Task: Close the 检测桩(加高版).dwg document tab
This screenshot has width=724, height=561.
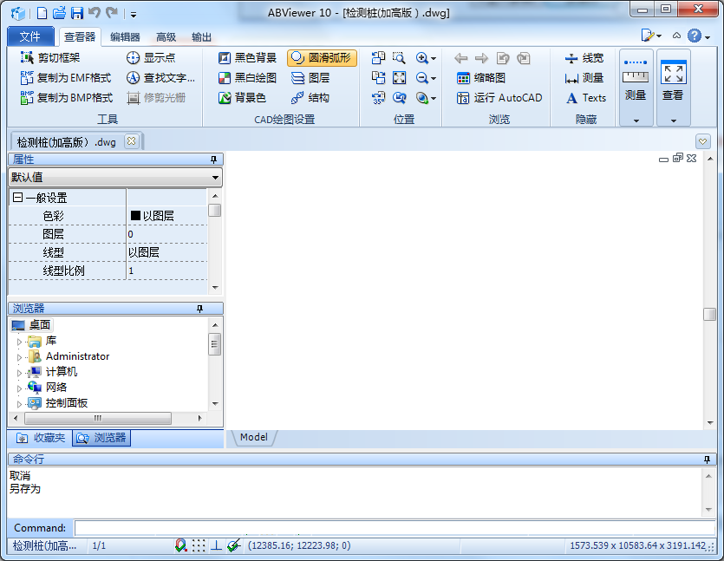Action: [132, 141]
